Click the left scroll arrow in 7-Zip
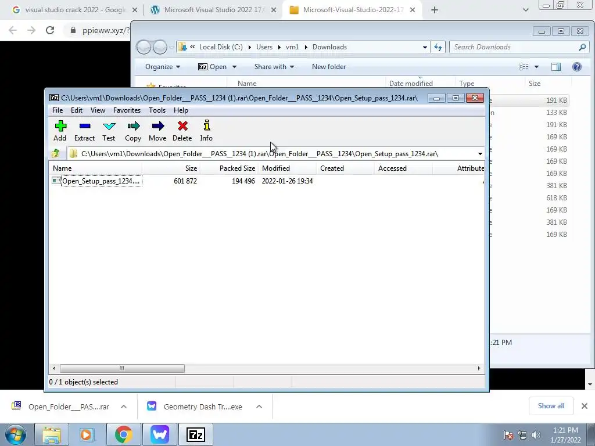Image resolution: width=595 pixels, height=446 pixels. (54, 368)
